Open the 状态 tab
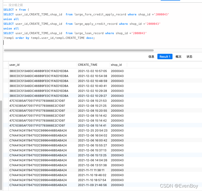The width and height of the screenshot is (202, 191). (189, 57)
